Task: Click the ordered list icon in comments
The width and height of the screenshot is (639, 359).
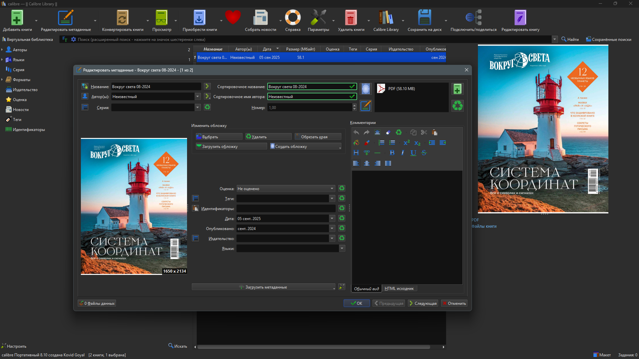Action: [381, 143]
